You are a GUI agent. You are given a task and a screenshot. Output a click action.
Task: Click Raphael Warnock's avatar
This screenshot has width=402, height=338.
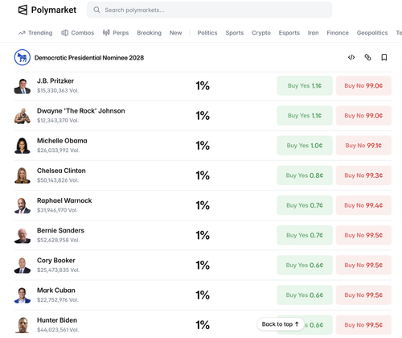[23, 205]
